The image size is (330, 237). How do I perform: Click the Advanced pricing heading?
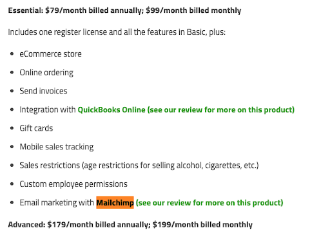pos(130,225)
